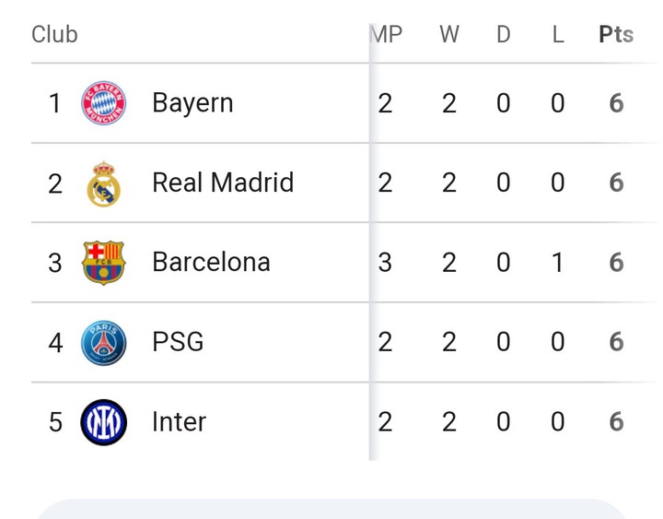
Task: Click the rank number 5 for Inter
Action: pyautogui.click(x=55, y=422)
